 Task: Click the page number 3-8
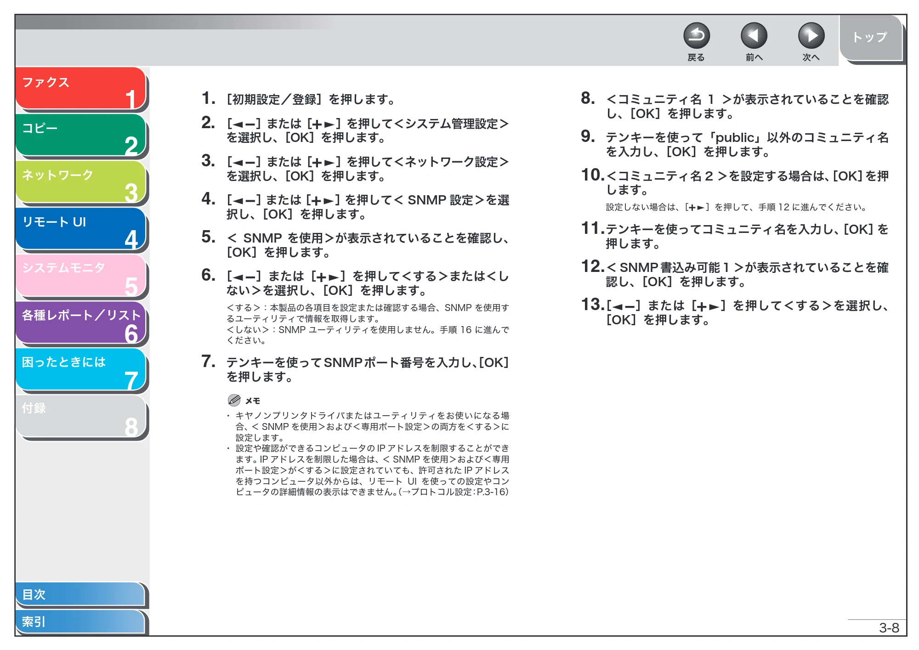tap(889, 627)
